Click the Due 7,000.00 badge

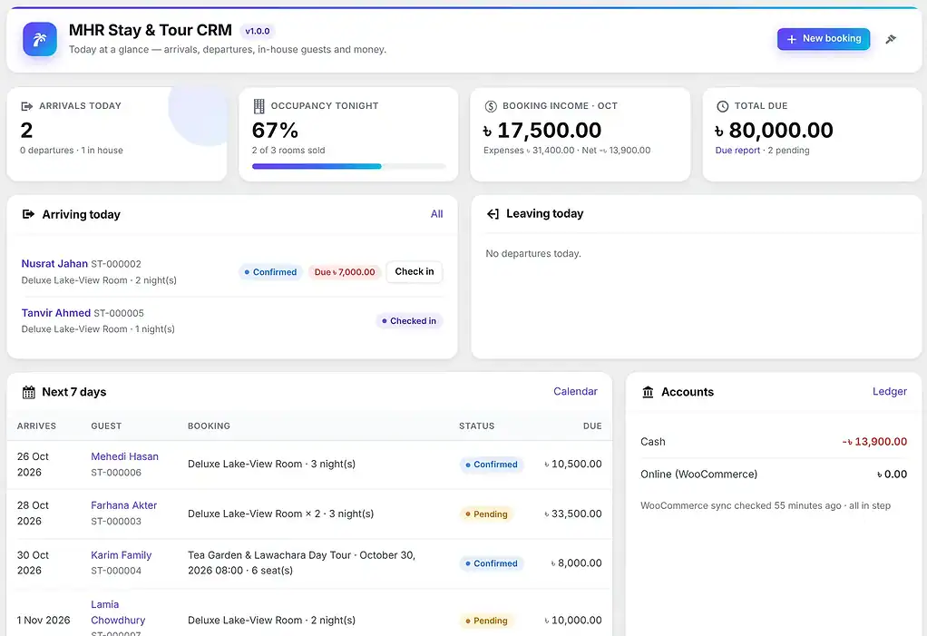[x=345, y=272]
